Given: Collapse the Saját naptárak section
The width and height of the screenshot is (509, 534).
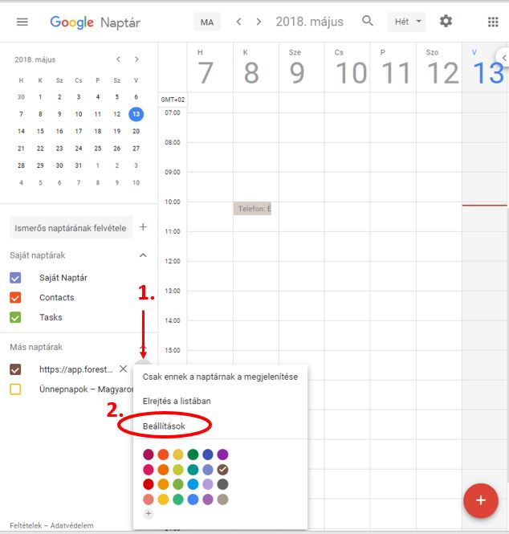Looking at the screenshot, I should point(143,255).
